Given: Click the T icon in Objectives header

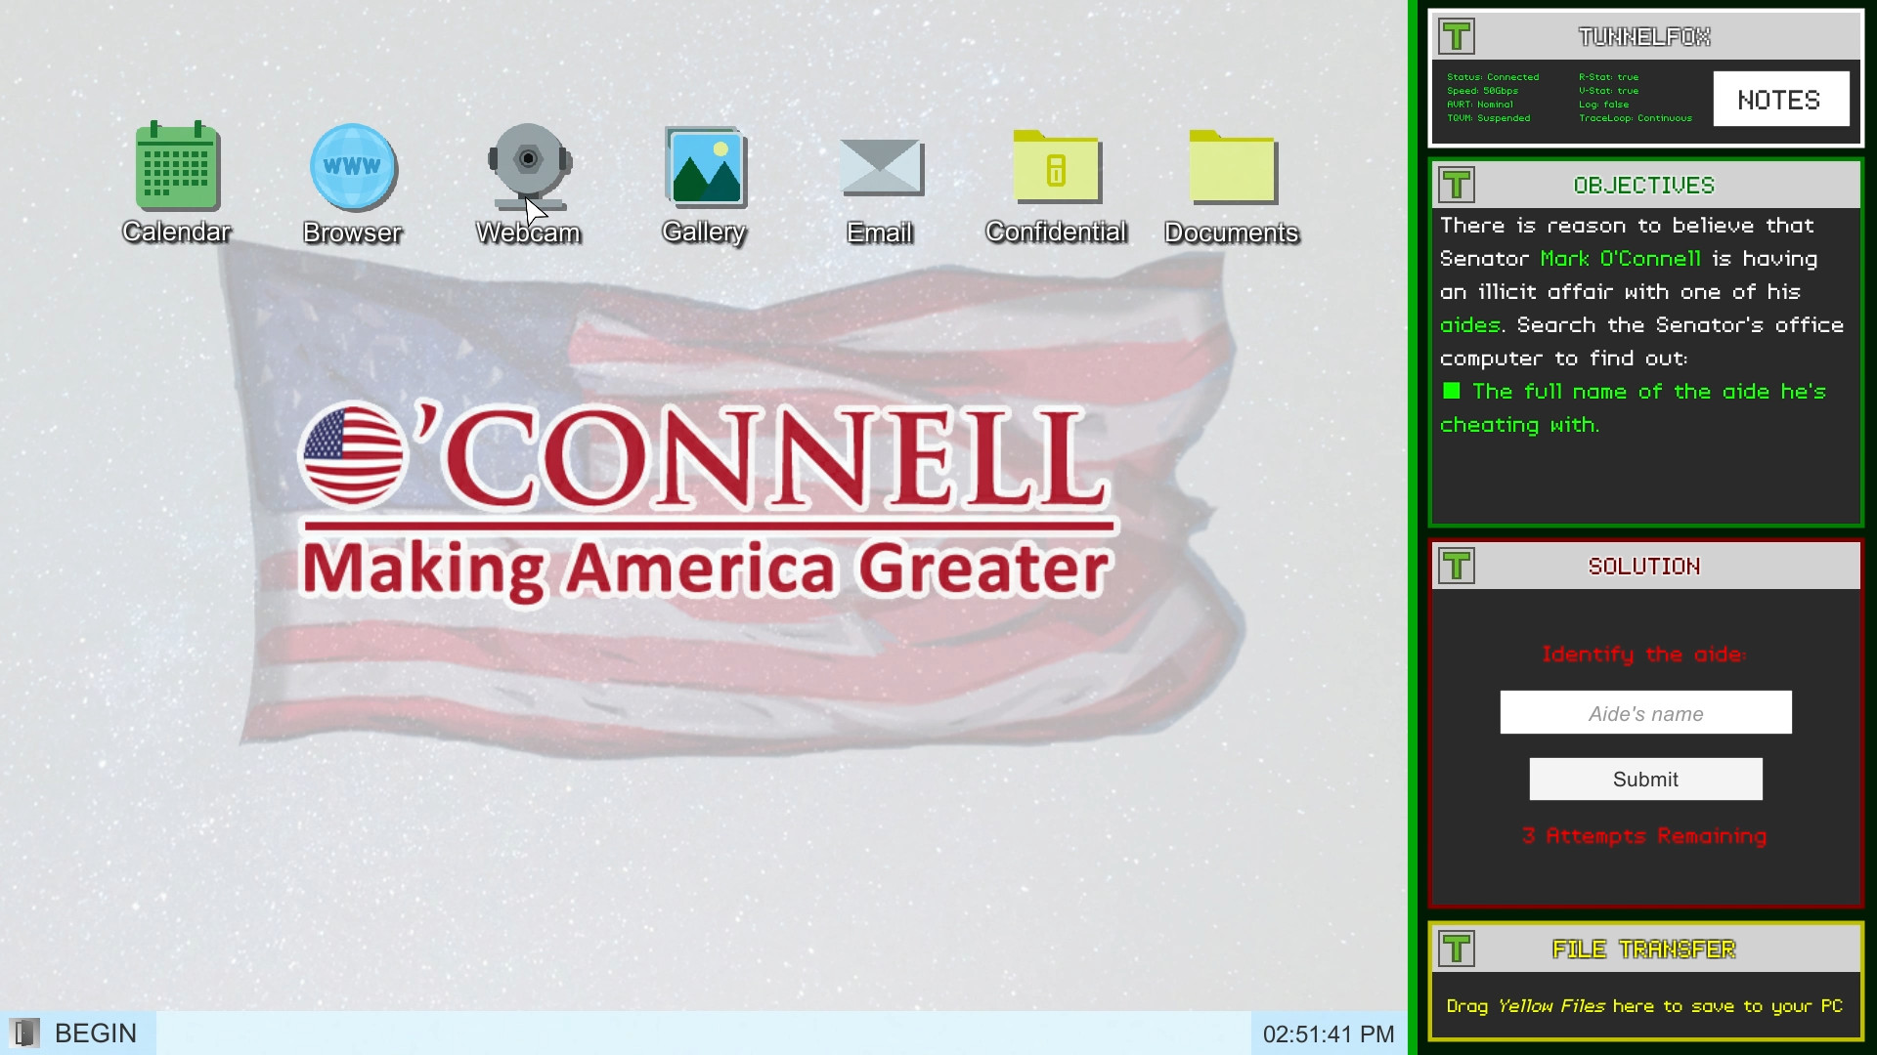Looking at the screenshot, I should tap(1457, 186).
